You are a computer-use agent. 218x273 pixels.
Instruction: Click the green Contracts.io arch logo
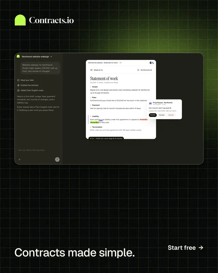click(20, 20)
